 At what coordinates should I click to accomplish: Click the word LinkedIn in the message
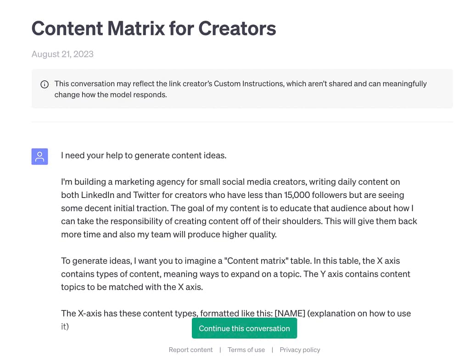tap(100, 195)
